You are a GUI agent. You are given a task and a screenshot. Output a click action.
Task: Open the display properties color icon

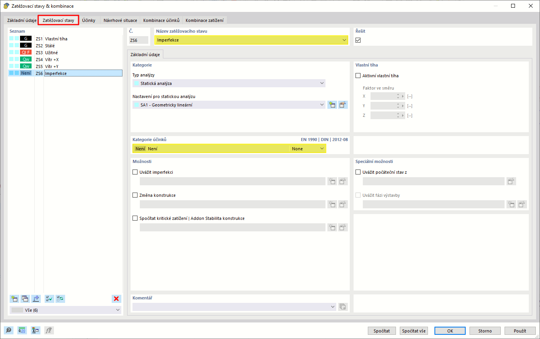(35, 331)
